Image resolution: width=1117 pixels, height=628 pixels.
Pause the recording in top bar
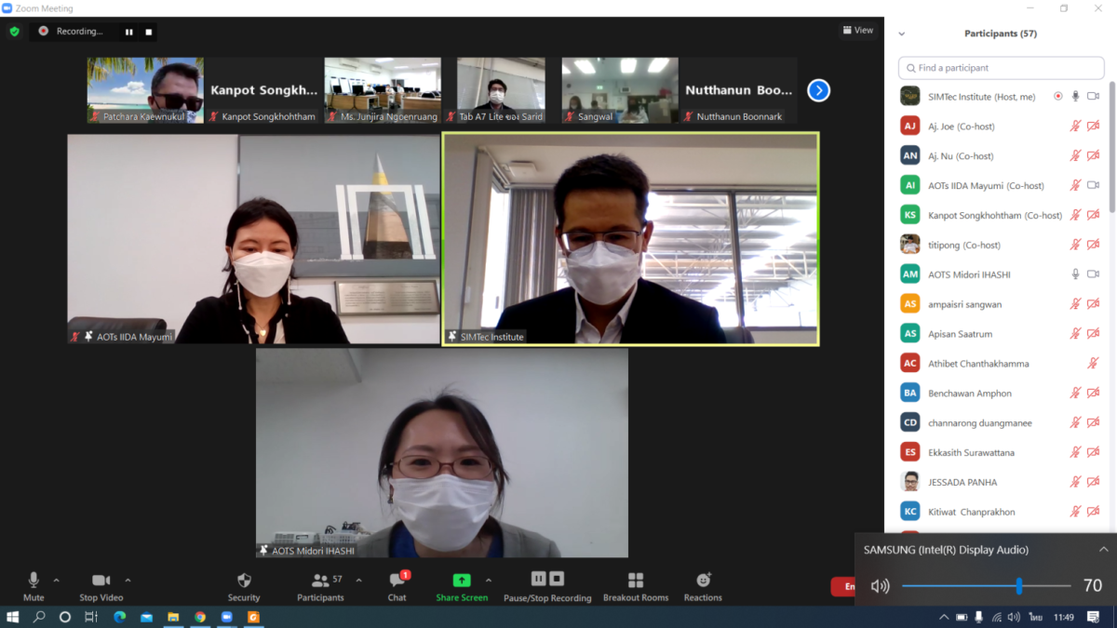(129, 32)
